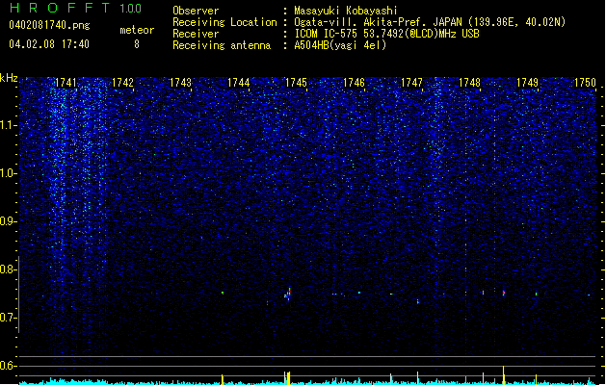Click the 1747 time axis label
The image size is (606, 385).
pyautogui.click(x=412, y=83)
